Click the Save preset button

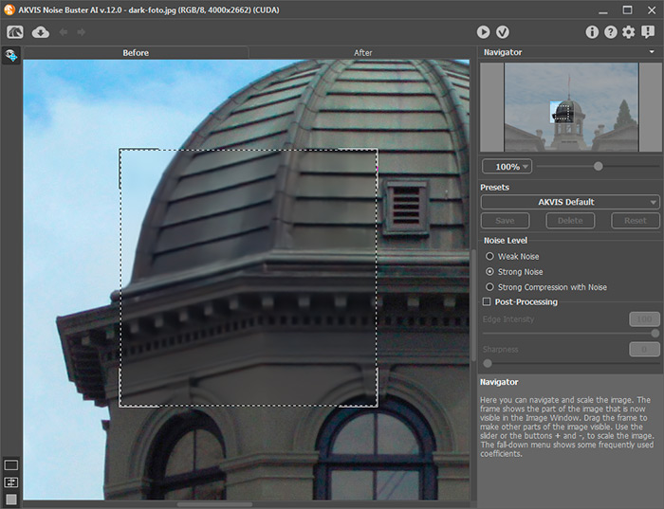click(x=505, y=221)
